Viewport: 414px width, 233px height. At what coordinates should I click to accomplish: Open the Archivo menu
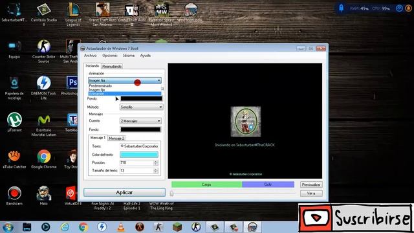click(91, 56)
